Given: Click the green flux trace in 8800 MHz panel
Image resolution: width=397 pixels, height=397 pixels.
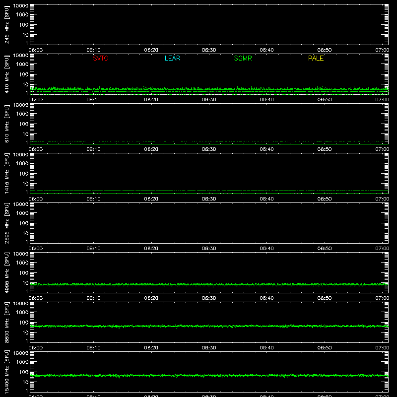Looking at the screenshot, I should (x=209, y=326).
